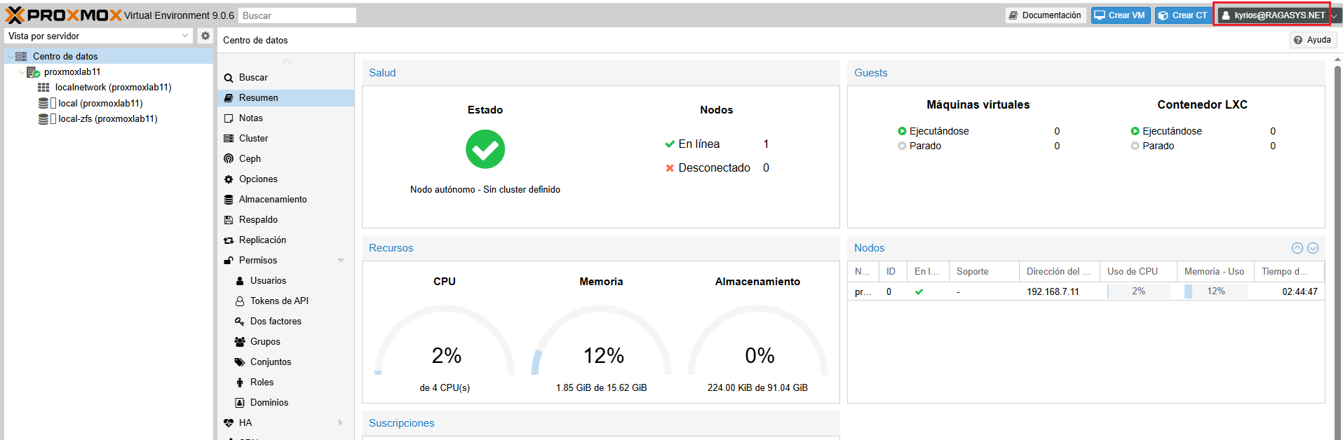This screenshot has height=440, width=1343.
Task: Click the Grupos users icon
Action: click(240, 342)
